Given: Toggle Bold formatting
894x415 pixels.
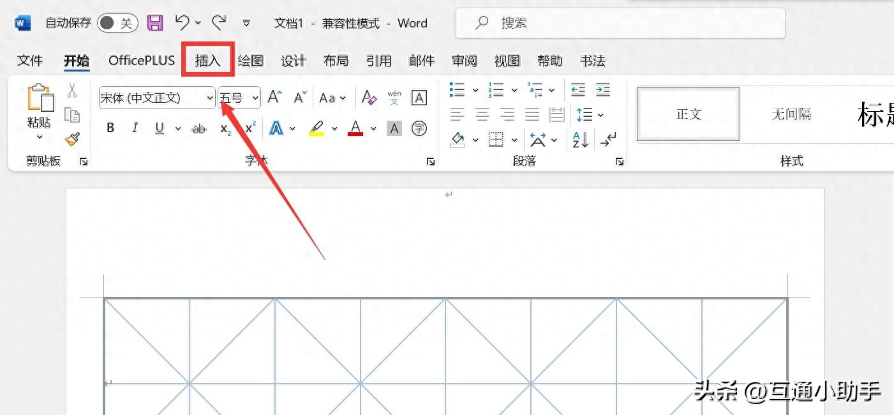Looking at the screenshot, I should click(x=110, y=128).
